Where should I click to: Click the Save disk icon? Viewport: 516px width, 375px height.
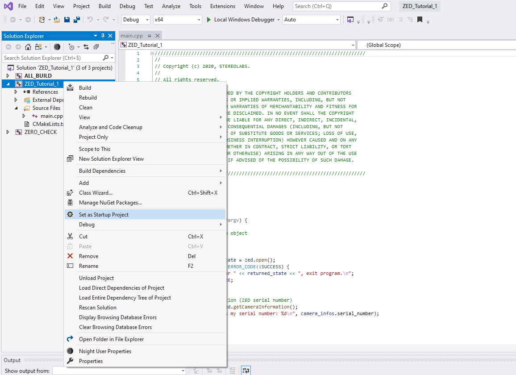67,20
